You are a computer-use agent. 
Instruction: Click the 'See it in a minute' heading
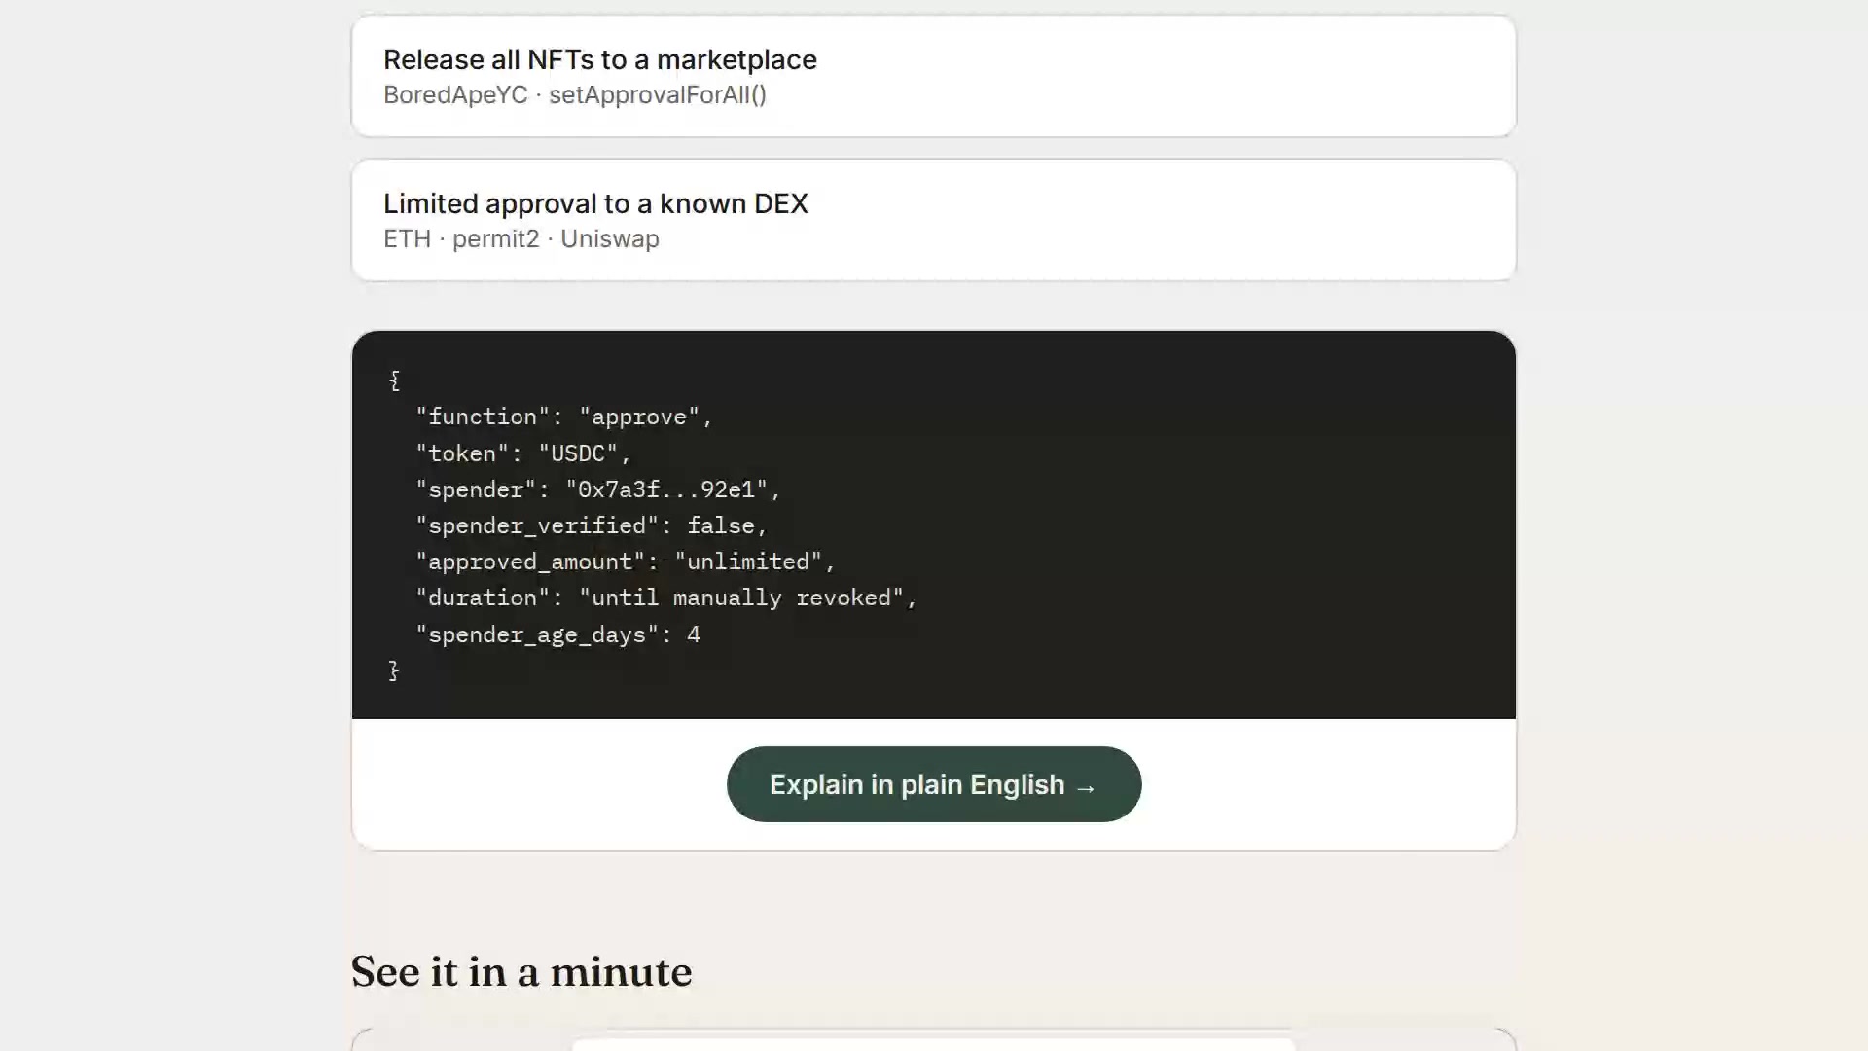521,972
